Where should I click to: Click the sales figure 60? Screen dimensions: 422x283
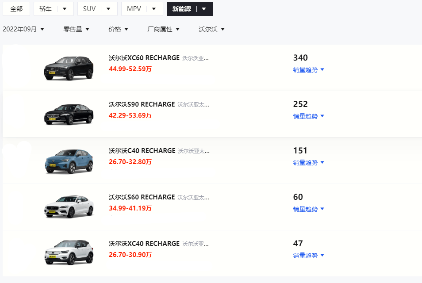pyautogui.click(x=298, y=197)
